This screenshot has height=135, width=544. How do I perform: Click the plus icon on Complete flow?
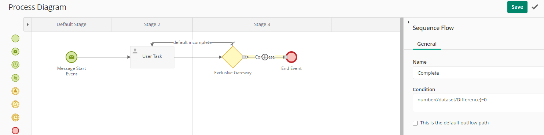tap(265, 57)
